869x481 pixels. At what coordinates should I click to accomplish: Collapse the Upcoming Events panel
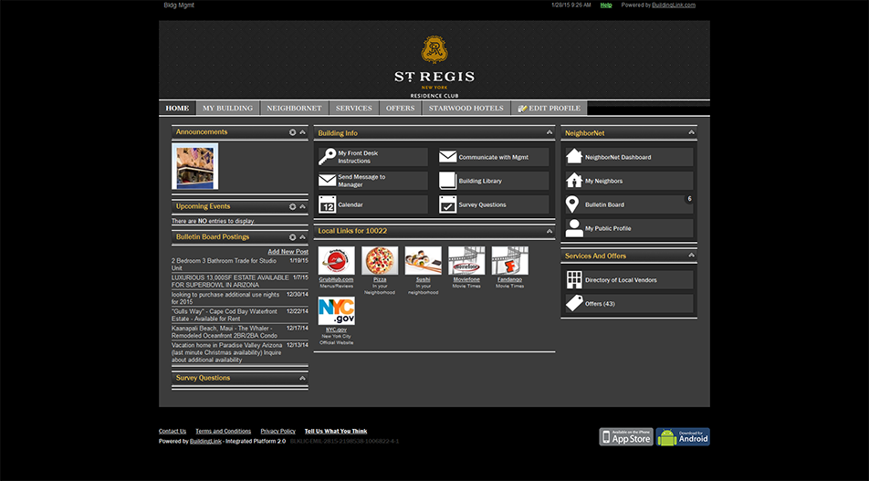point(303,206)
